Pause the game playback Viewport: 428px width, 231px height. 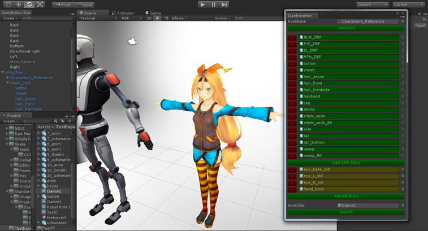213,5
